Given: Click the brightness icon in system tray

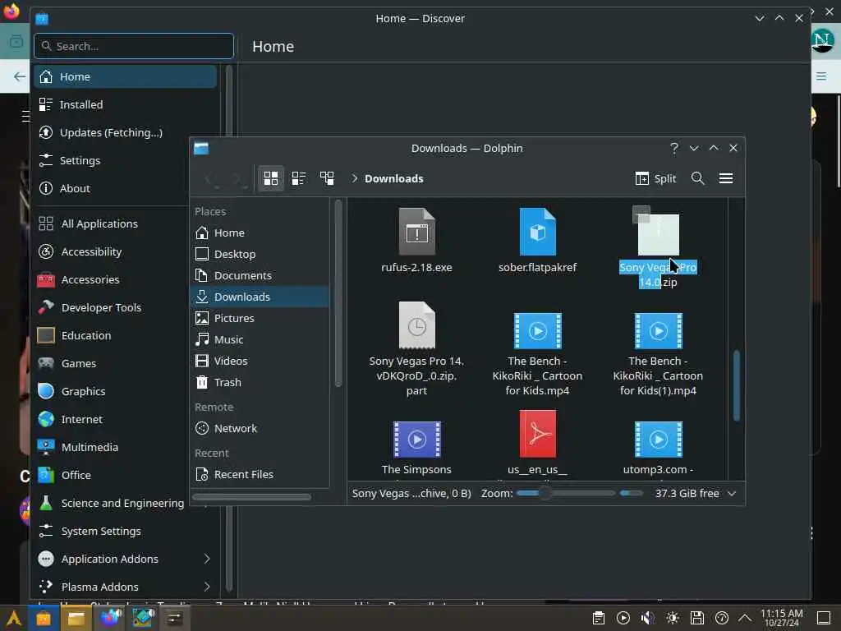Looking at the screenshot, I should tap(672, 618).
